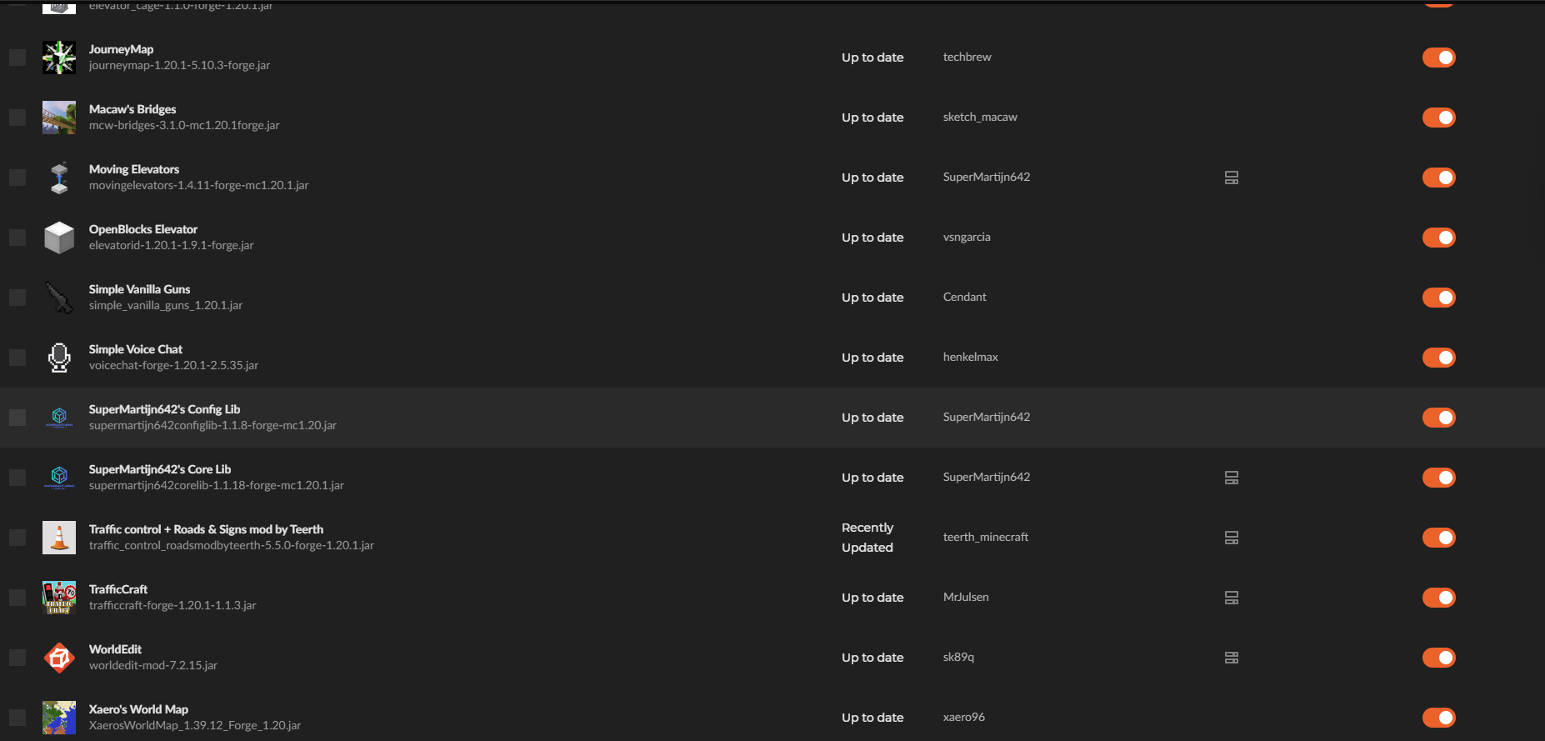1545x741 pixels.
Task: Open the Moving Elevators mod name
Action: [134, 169]
